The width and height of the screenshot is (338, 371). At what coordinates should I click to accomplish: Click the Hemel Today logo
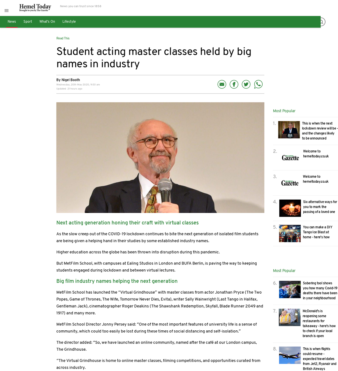[35, 8]
